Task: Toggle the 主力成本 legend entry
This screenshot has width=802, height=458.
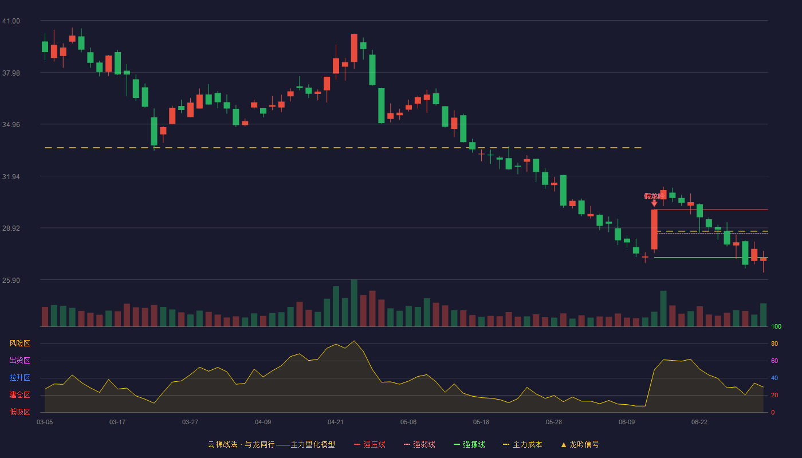Action: point(522,444)
